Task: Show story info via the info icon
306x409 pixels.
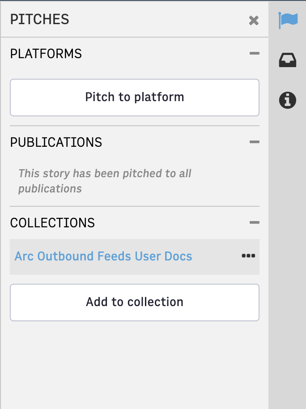Action: (288, 100)
